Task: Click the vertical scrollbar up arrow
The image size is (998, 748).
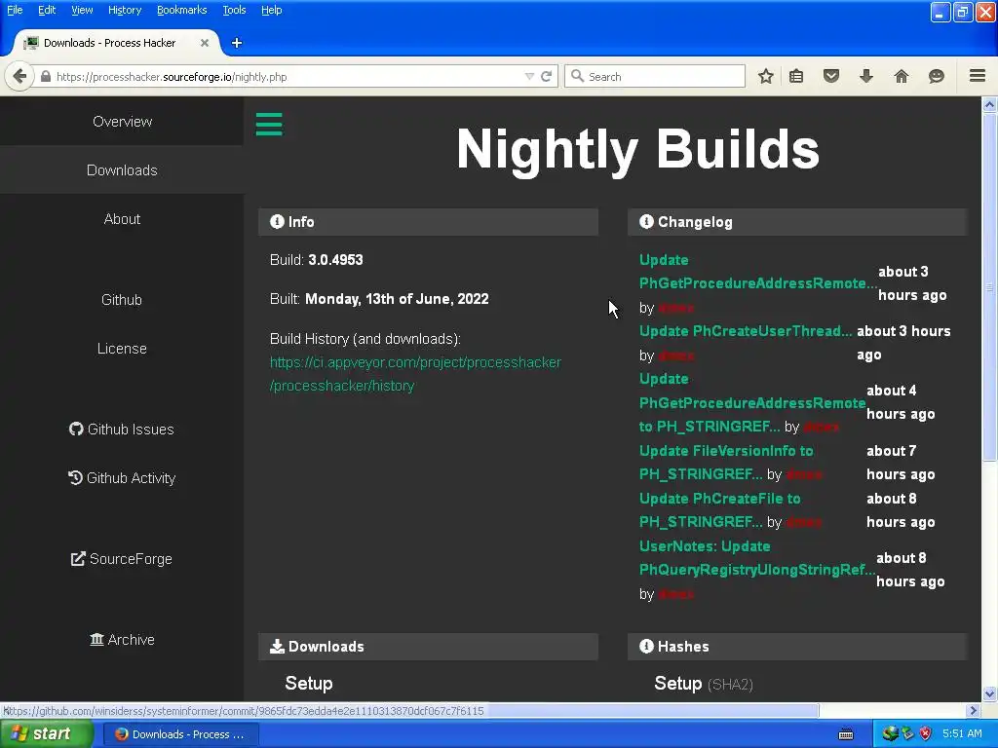Action: (x=989, y=104)
